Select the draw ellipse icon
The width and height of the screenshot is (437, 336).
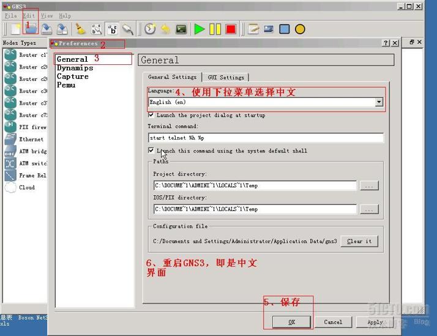tap(300, 29)
